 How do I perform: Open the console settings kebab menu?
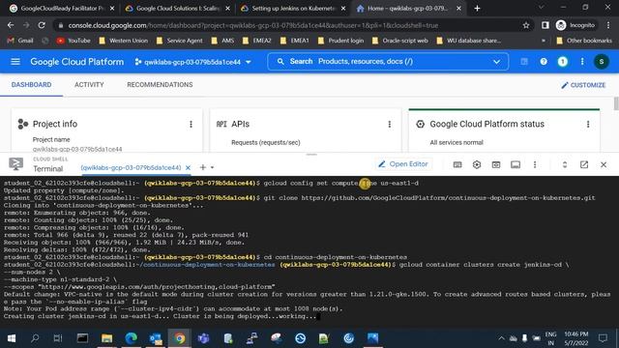click(582, 62)
